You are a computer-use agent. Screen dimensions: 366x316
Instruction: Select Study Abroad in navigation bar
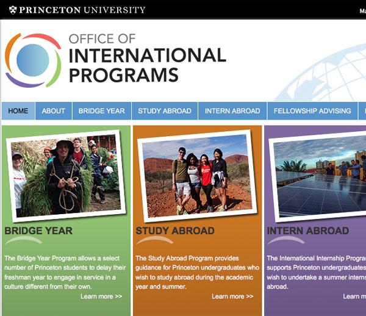tap(165, 111)
